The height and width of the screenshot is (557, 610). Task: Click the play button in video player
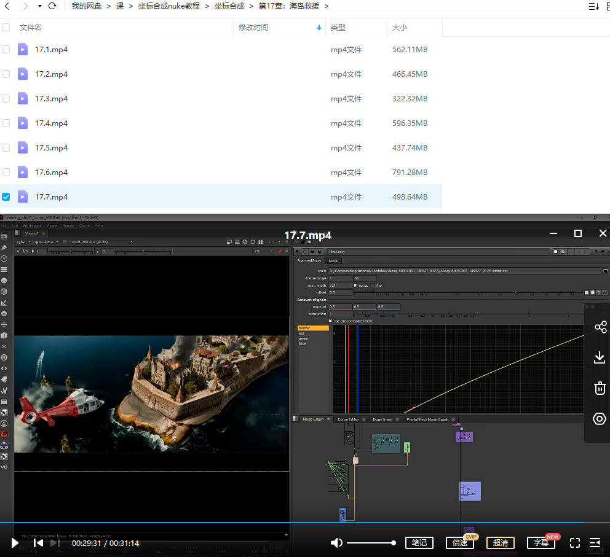tap(15, 543)
